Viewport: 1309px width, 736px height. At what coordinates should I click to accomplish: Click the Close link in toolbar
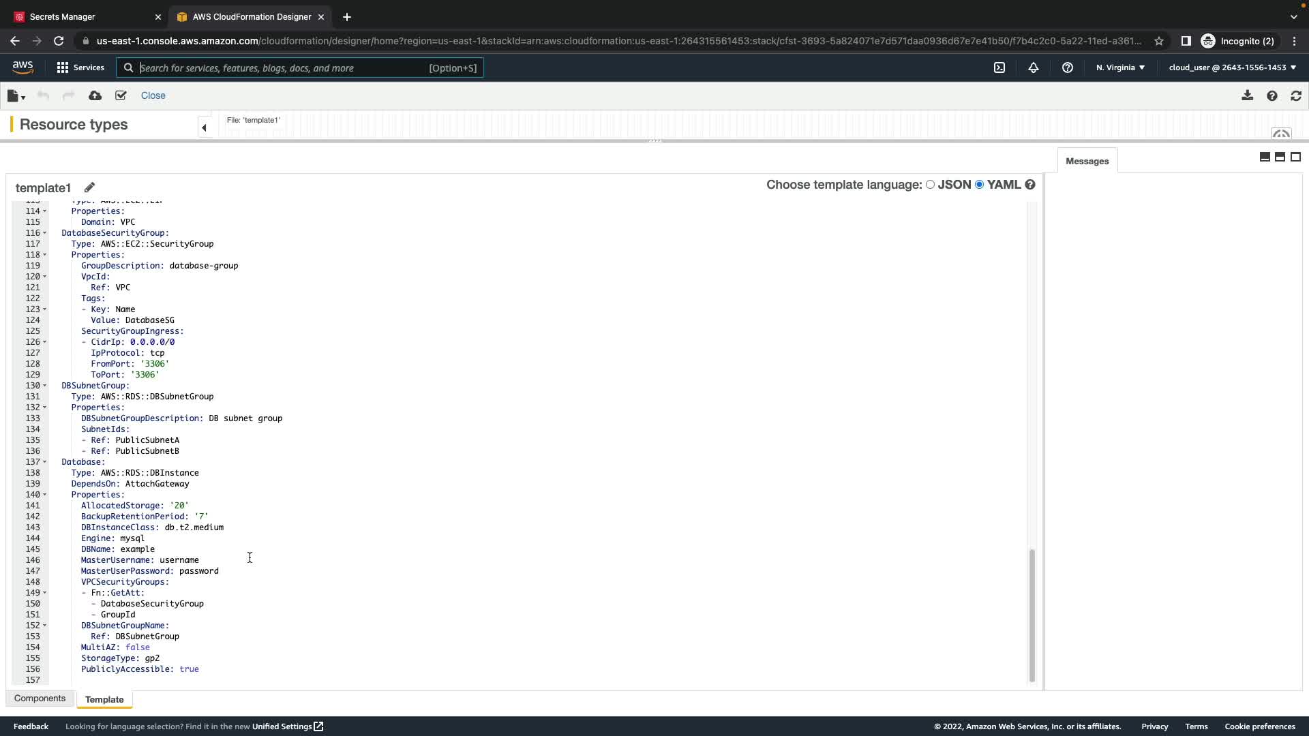tap(153, 96)
